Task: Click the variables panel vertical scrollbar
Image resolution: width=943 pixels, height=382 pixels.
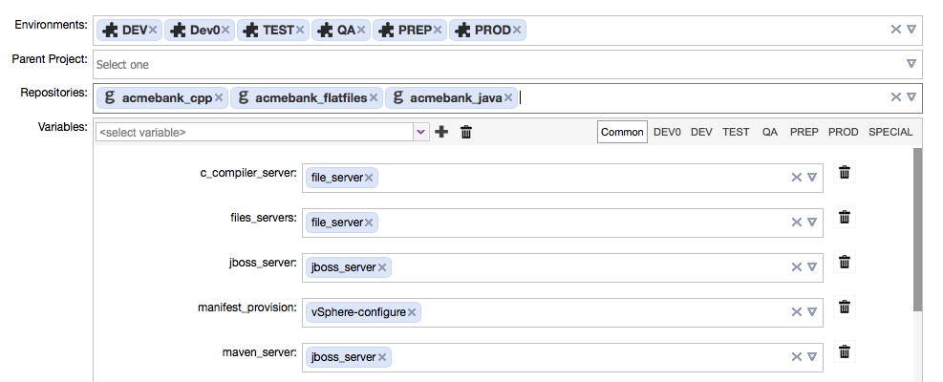Action: (917, 228)
